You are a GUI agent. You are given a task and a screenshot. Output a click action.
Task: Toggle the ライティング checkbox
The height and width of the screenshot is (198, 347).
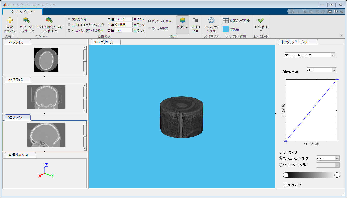285,185
